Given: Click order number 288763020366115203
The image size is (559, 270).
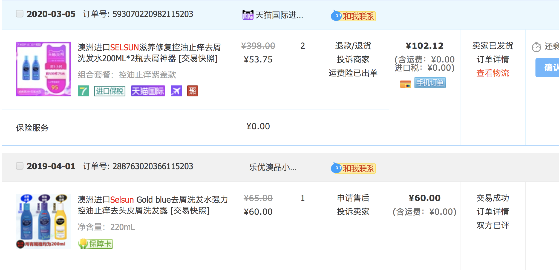Looking at the screenshot, I should (153, 166).
